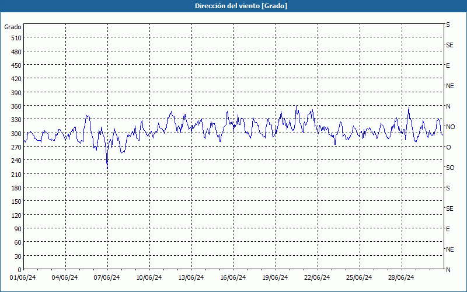This screenshot has height=292, width=467.
Task: Select the 10/06/24 date label
Action: (149, 278)
